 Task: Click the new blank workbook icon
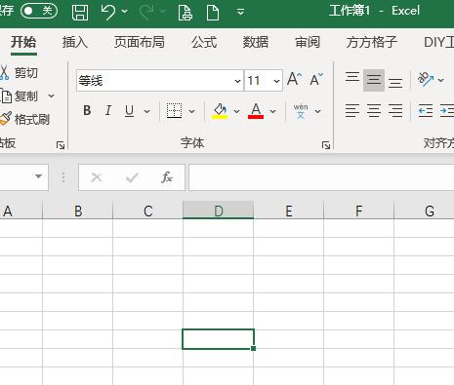(213, 12)
